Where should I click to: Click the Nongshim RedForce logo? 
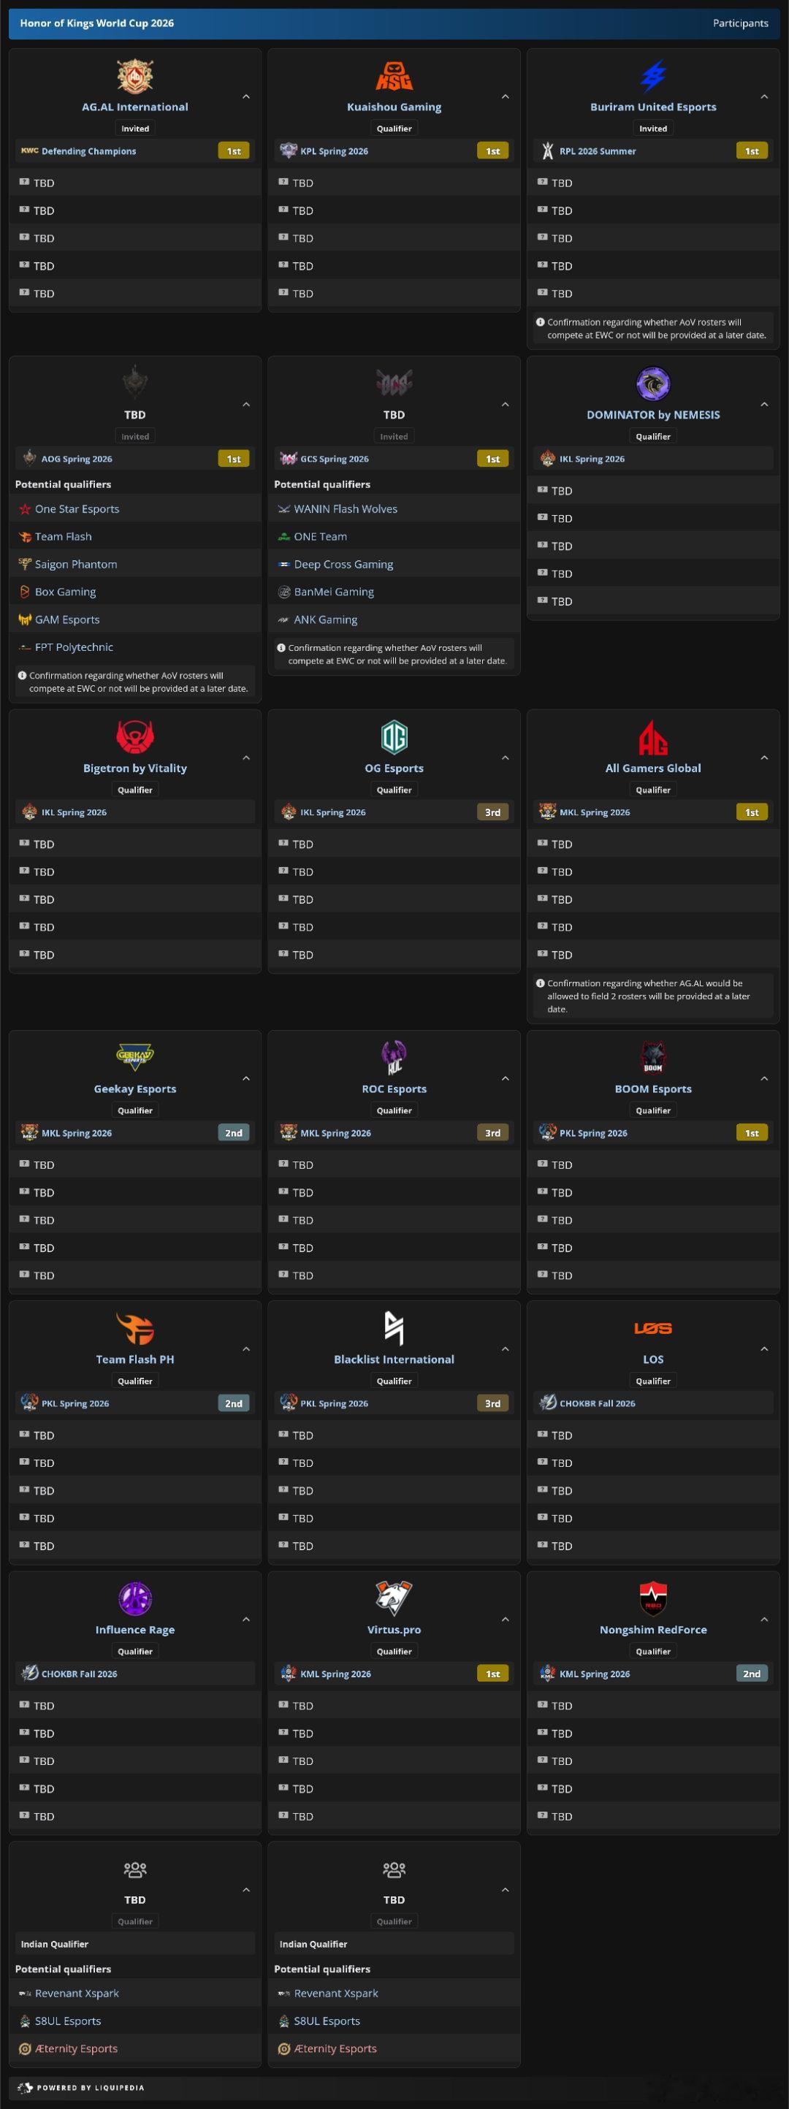[653, 1598]
